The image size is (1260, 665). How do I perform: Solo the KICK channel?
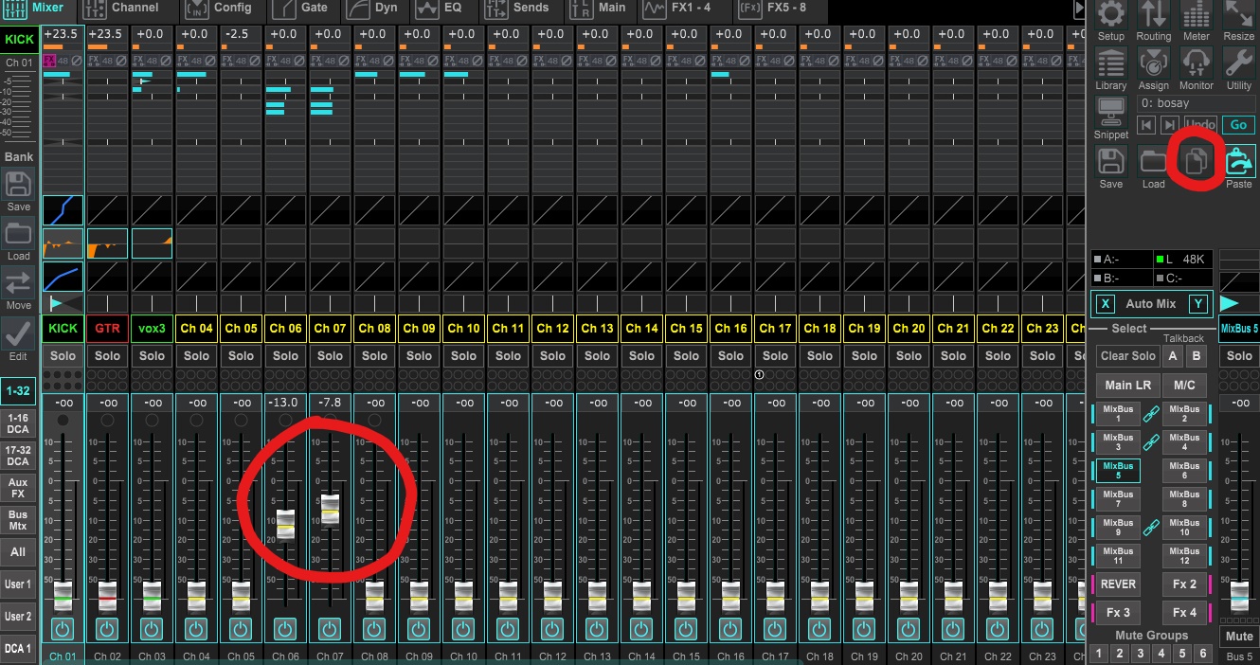coord(63,356)
